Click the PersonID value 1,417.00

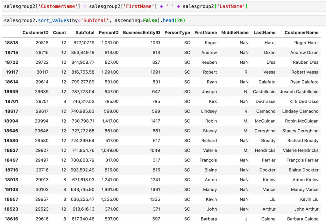(x=110, y=121)
